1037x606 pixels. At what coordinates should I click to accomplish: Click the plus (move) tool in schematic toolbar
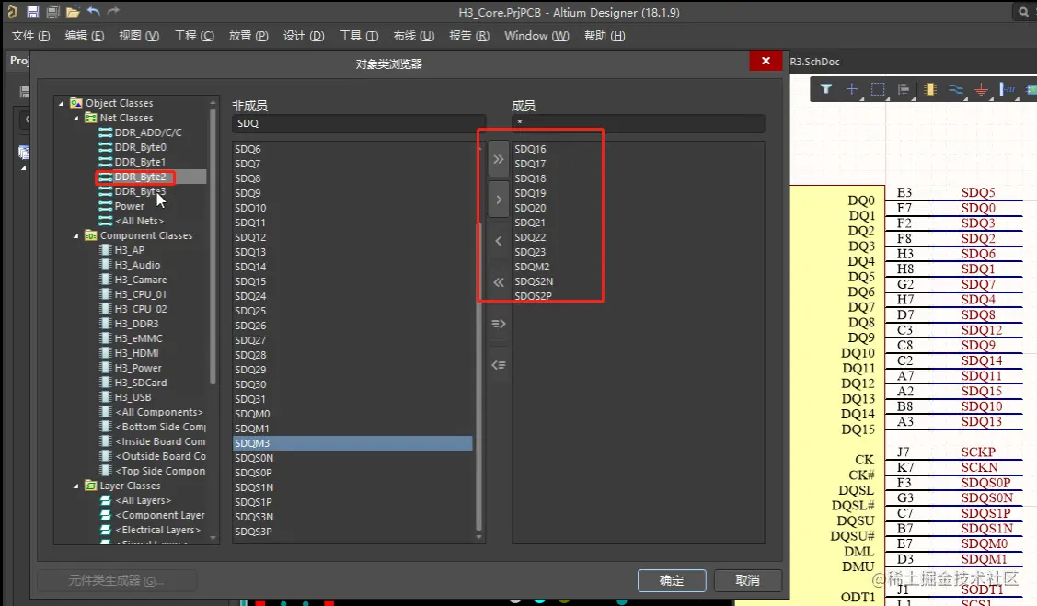tap(852, 89)
